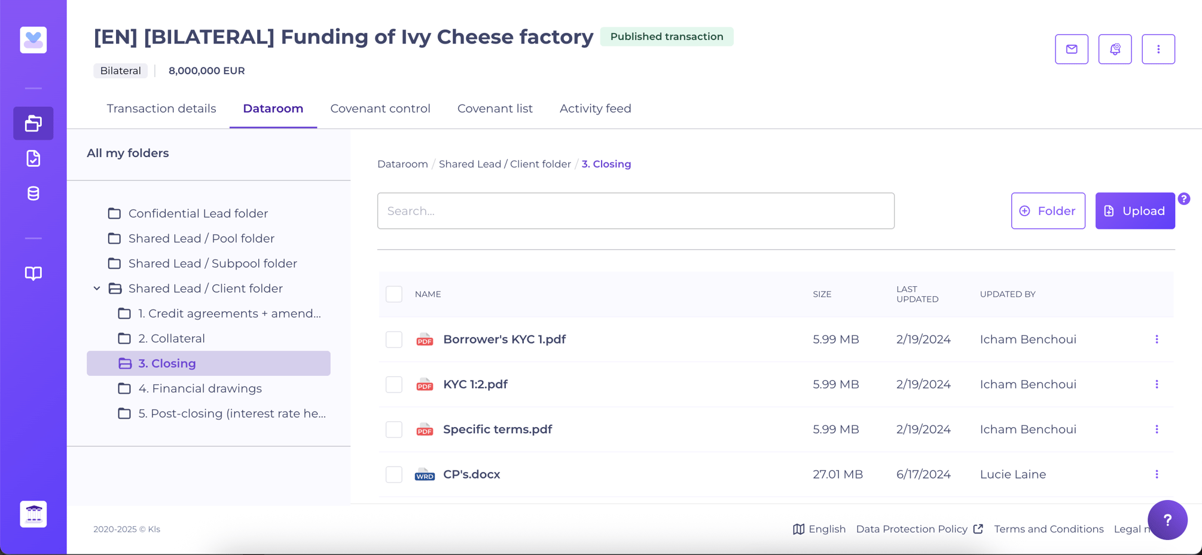The height and width of the screenshot is (555, 1202).
Task: Open the Terms and Conditions link
Action: pos(1049,529)
